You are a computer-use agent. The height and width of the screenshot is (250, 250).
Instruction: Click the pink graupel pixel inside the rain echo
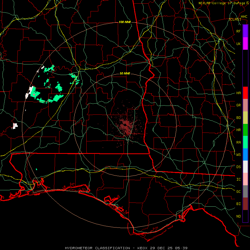coord(34,95)
